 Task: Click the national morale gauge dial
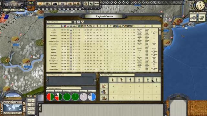(x=31, y=4)
